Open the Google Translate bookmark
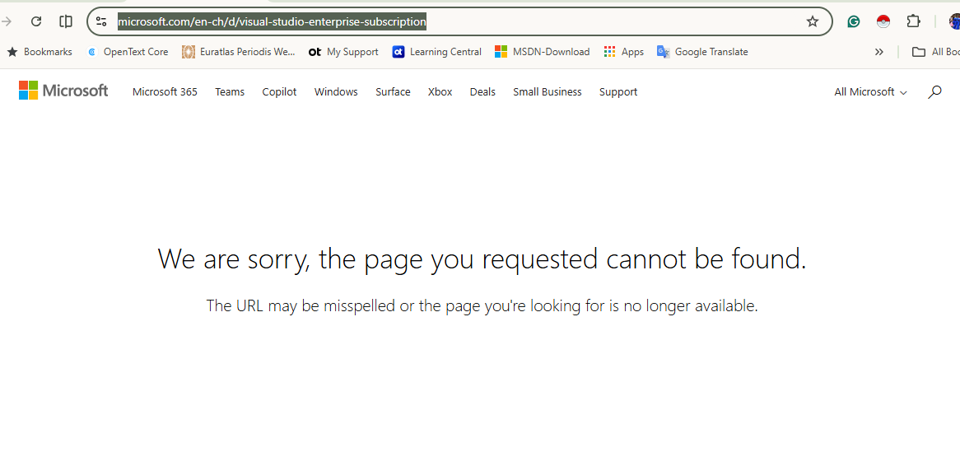The width and height of the screenshot is (960, 452). point(702,52)
